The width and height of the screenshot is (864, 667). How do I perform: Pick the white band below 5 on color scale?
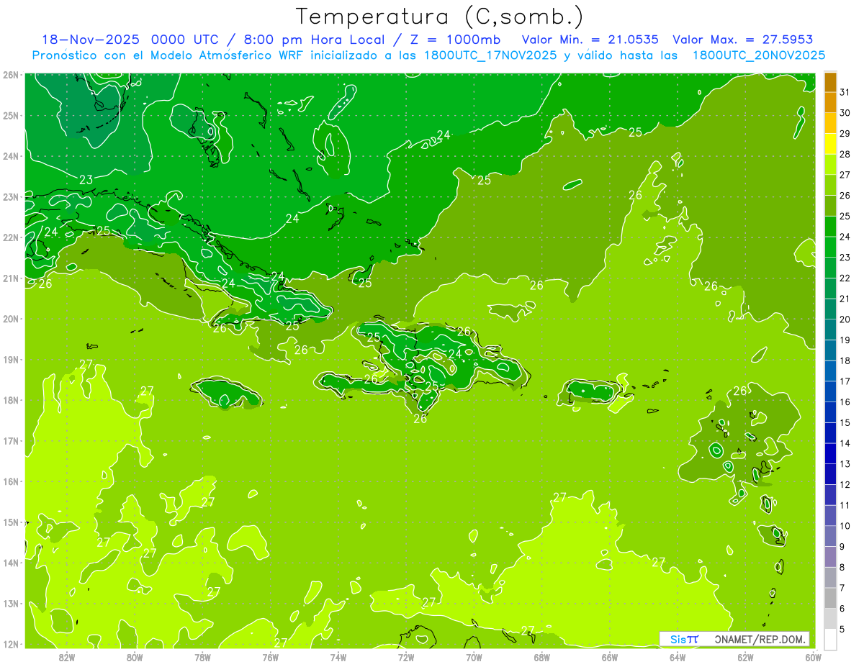[830, 639]
